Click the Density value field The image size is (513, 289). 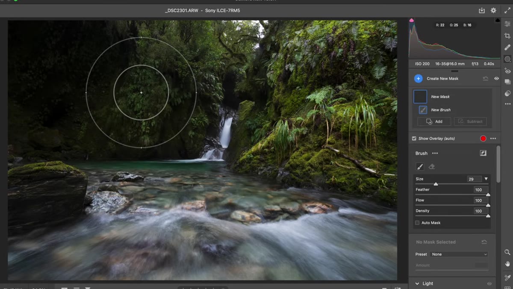(481, 211)
